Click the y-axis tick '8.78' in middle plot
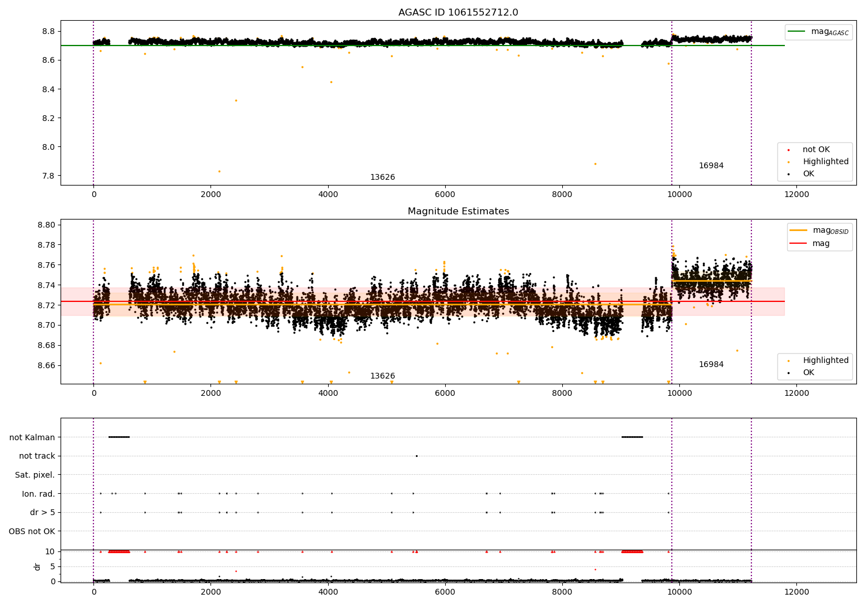 coord(46,245)
